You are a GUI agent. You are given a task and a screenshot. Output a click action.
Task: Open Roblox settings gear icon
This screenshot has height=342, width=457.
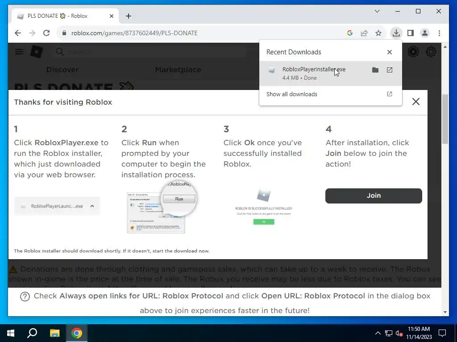point(431,52)
